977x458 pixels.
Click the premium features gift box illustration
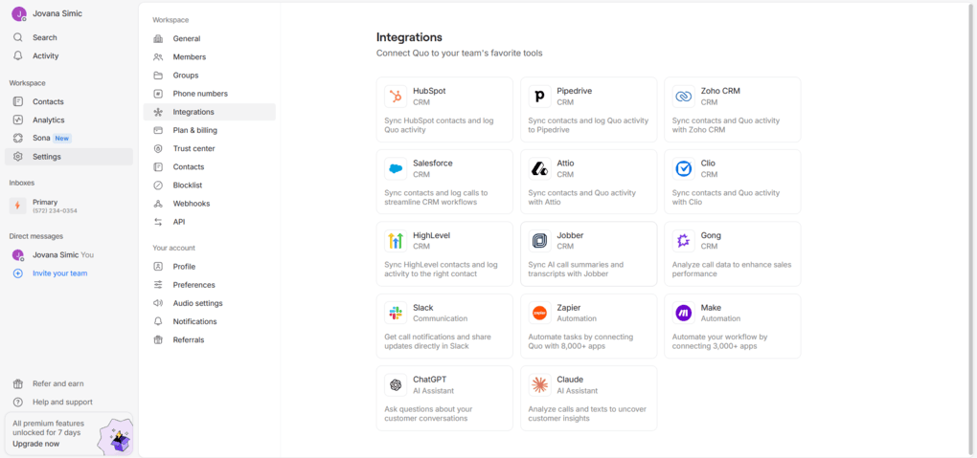click(116, 436)
